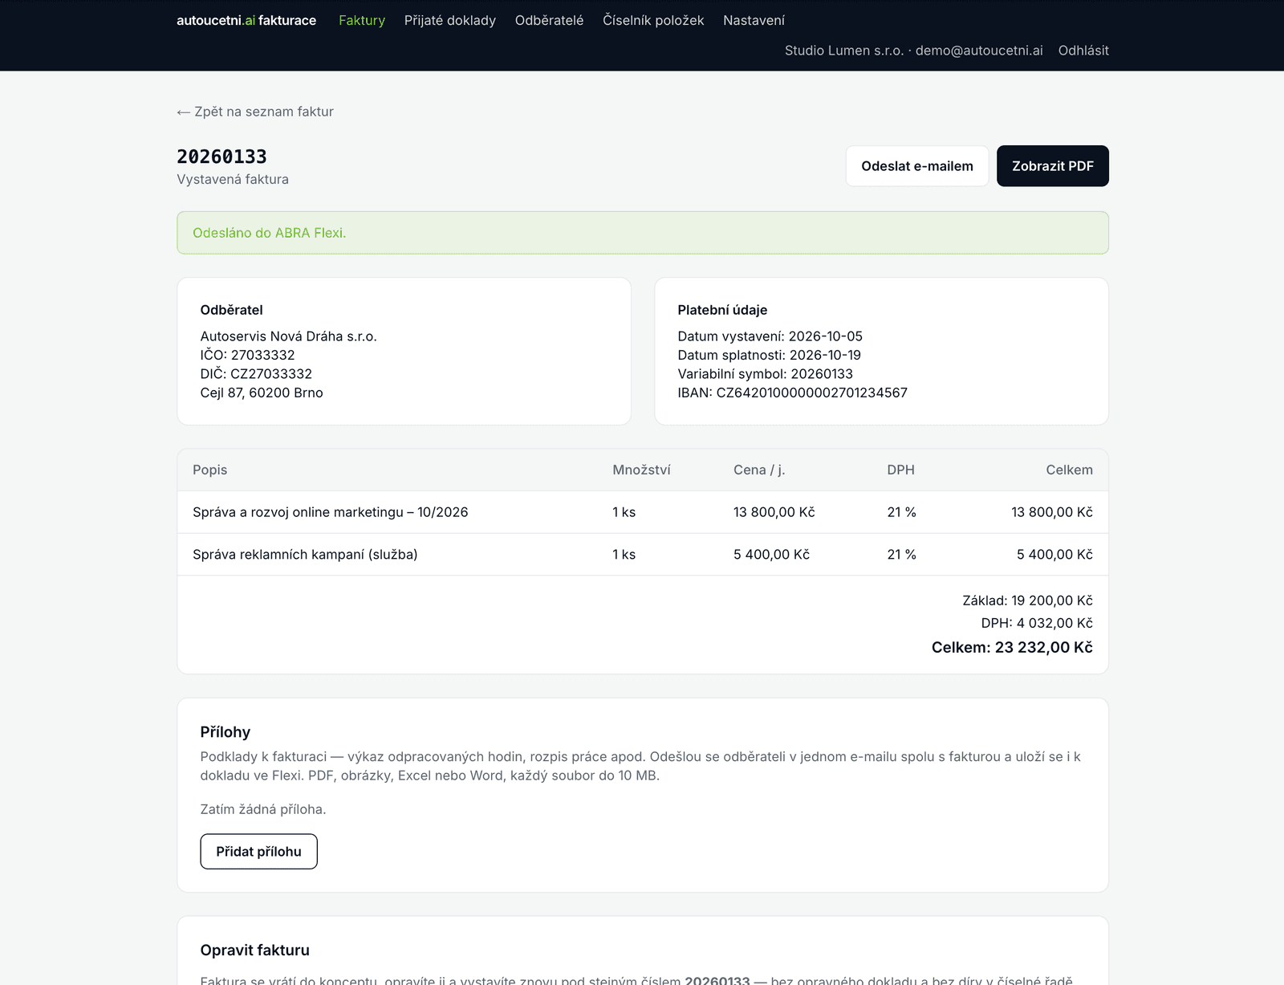Click the Přidat přílohu button
Viewport: 1284px width, 985px height.
258,851
